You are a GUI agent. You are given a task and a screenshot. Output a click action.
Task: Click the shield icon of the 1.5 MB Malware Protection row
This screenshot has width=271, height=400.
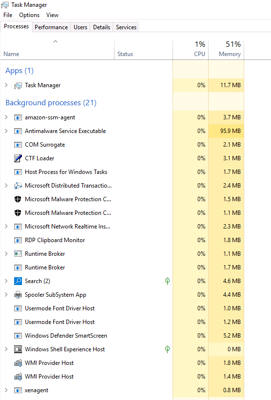(18, 199)
